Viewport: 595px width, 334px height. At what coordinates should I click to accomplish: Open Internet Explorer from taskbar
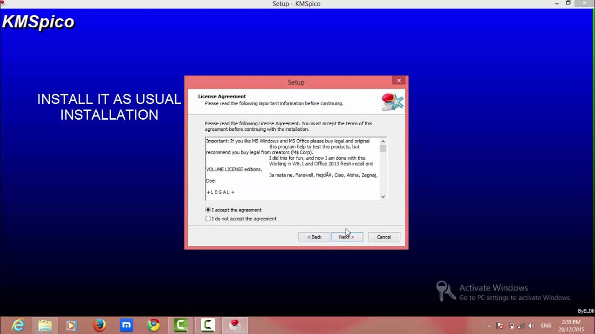click(x=18, y=326)
